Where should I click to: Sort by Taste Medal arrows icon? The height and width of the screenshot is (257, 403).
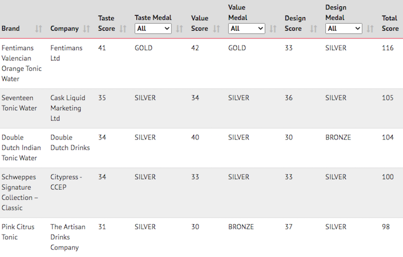click(180, 29)
